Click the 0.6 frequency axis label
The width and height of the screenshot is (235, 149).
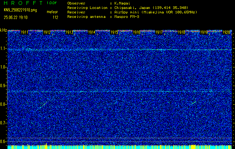[3, 142]
